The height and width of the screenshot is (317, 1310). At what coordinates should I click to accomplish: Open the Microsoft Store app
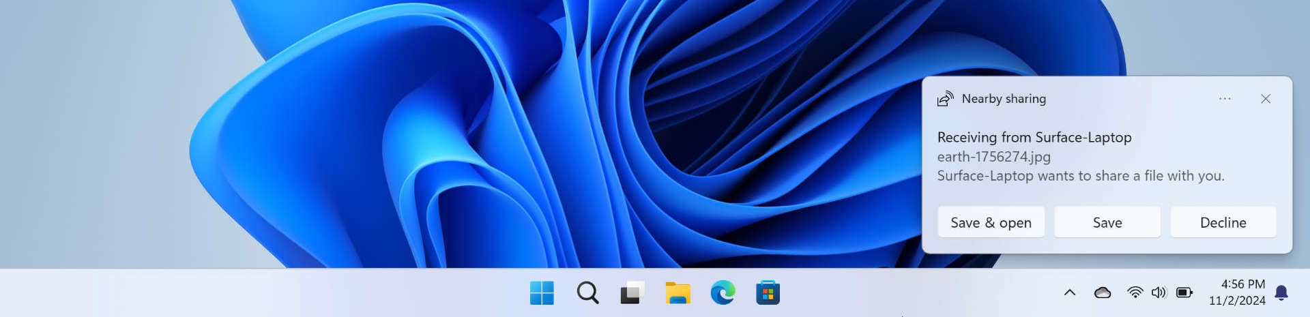click(768, 293)
